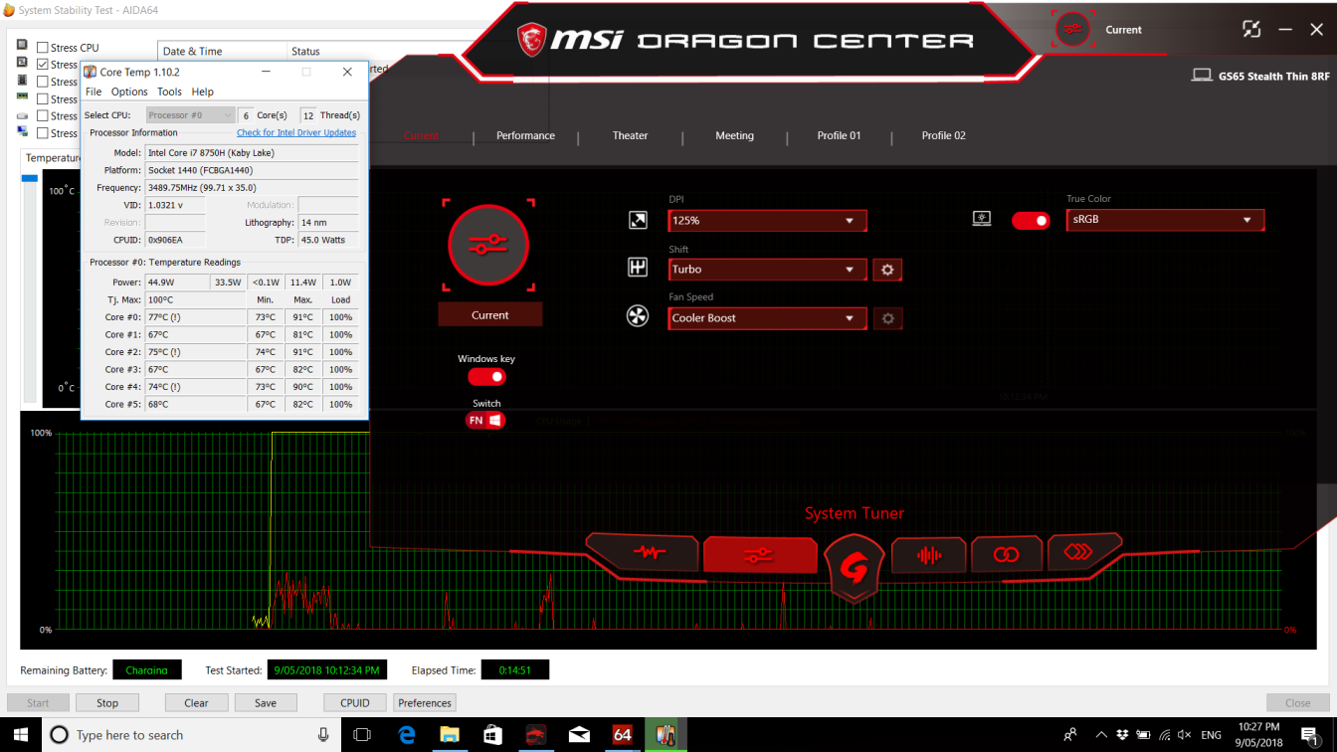Click the taskbar clock showing 10:27 PM
The width and height of the screenshot is (1337, 752).
1259,735
